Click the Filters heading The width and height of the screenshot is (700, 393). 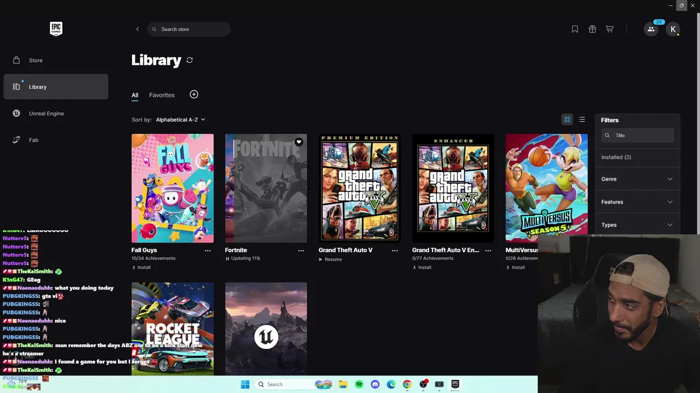coord(610,120)
